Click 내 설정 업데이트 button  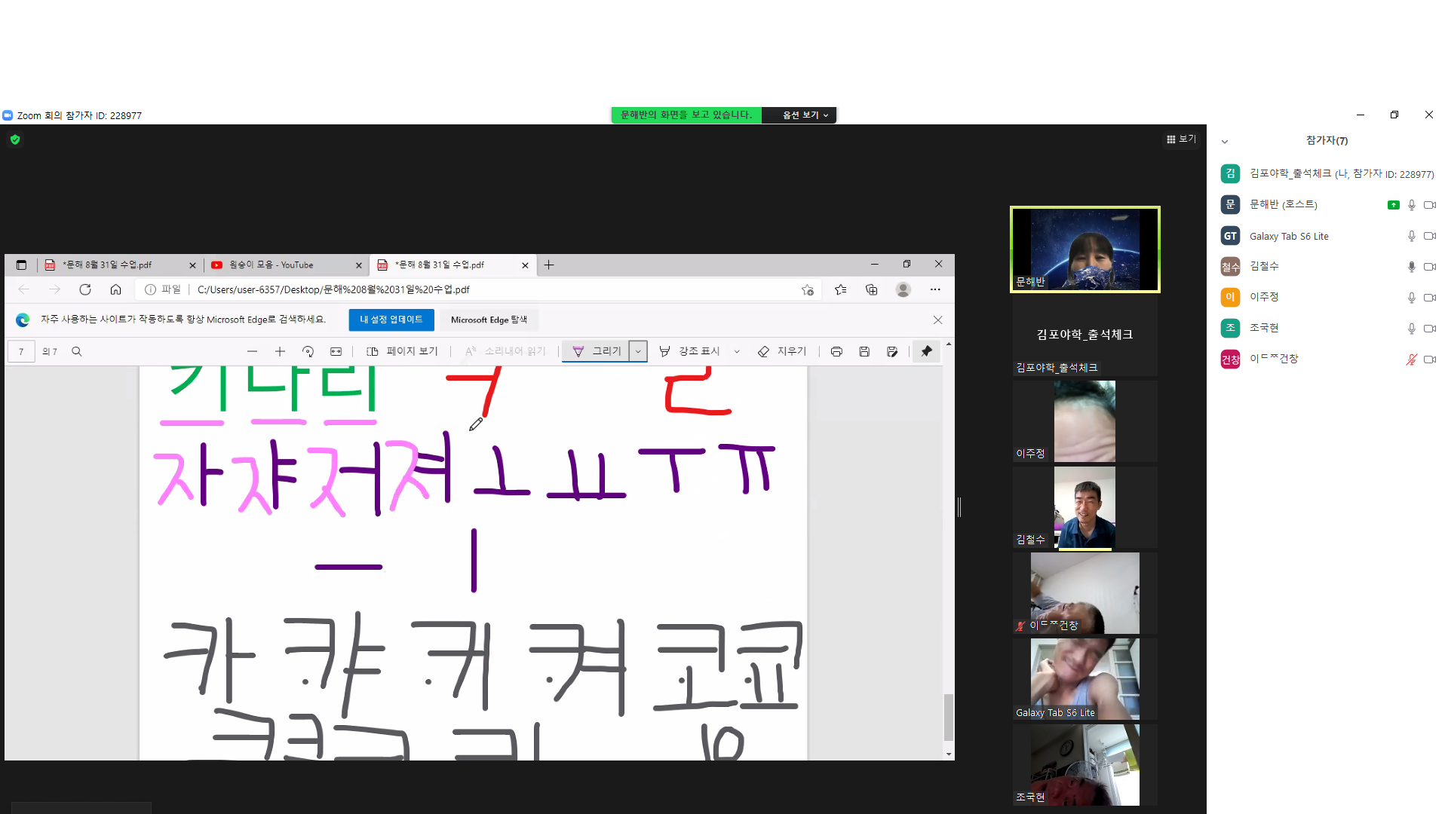tap(391, 320)
